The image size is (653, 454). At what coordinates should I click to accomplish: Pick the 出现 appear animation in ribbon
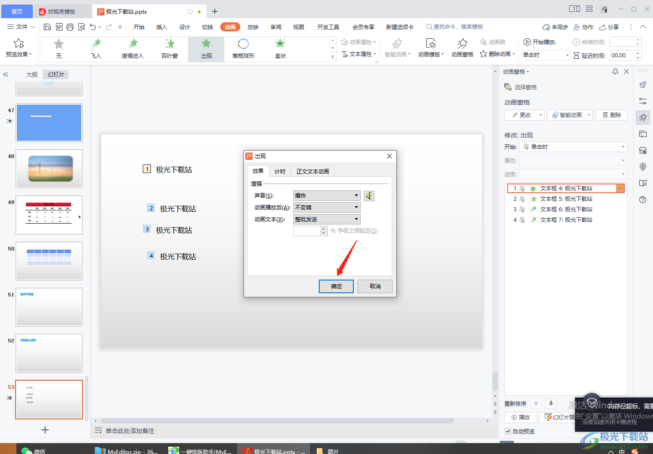tap(206, 49)
